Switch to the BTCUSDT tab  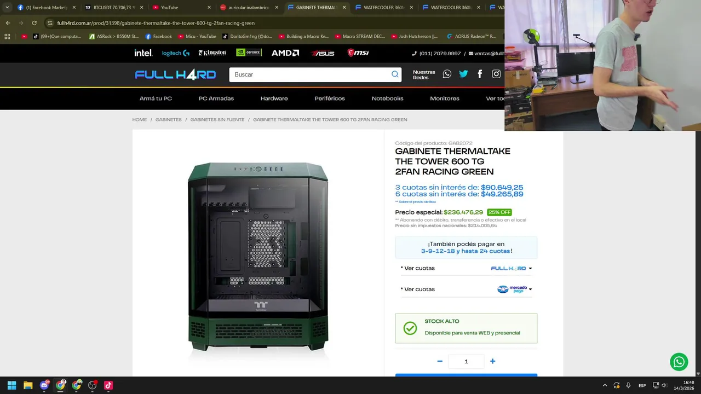pos(114,8)
